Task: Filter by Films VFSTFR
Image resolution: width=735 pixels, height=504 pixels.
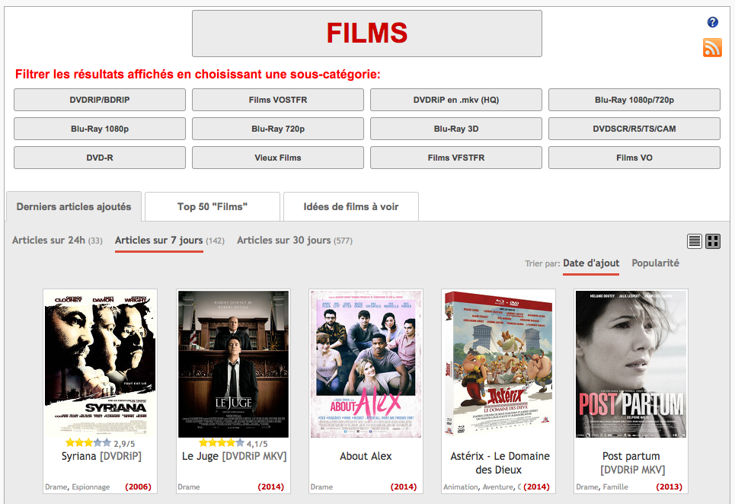Action: click(x=456, y=158)
